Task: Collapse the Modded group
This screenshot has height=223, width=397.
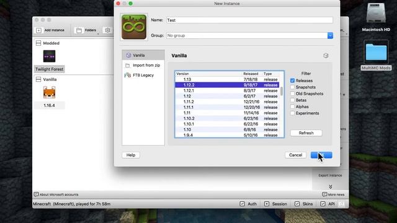Action: click(x=38, y=43)
